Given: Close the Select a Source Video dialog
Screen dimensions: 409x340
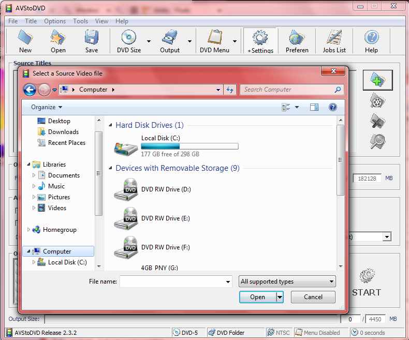Looking at the screenshot, I should pos(333,71).
